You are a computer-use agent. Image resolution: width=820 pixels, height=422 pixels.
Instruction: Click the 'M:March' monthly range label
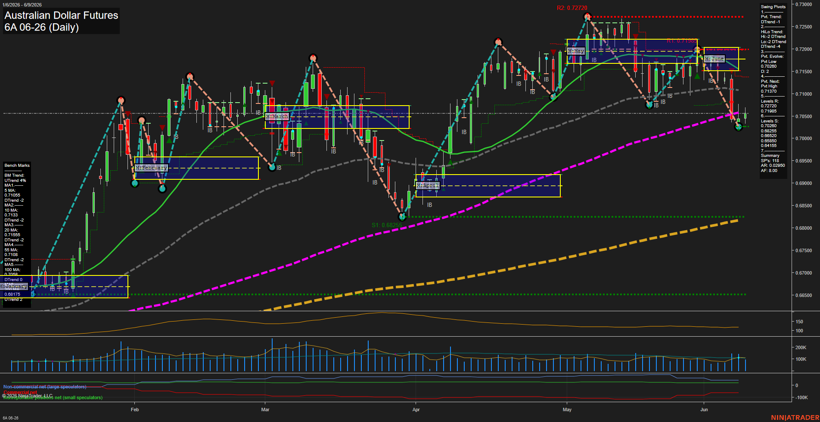pyautogui.click(x=276, y=117)
